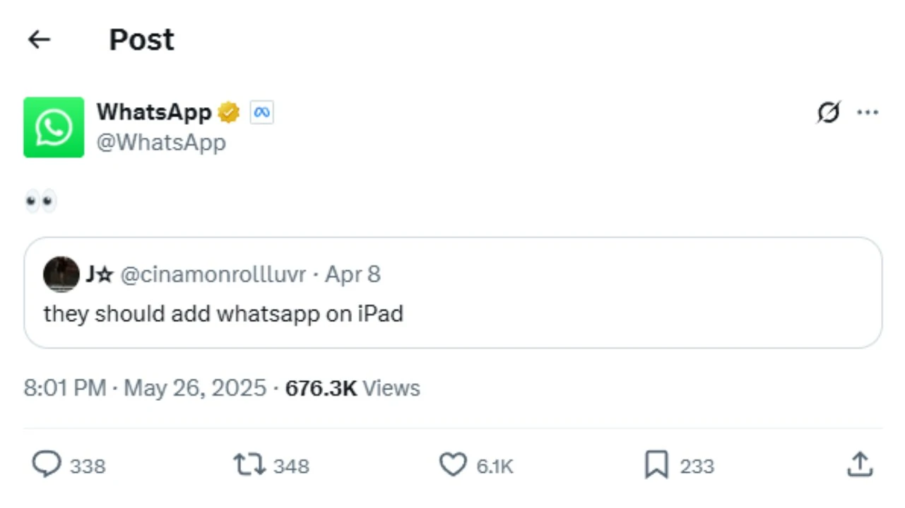905x508 pixels.
Task: Like the WhatsApp post
Action: coord(453,465)
